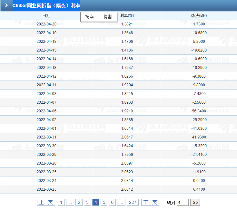
Task: Click the chevron arrow beside the Chibor title
Action: tap(6, 5)
